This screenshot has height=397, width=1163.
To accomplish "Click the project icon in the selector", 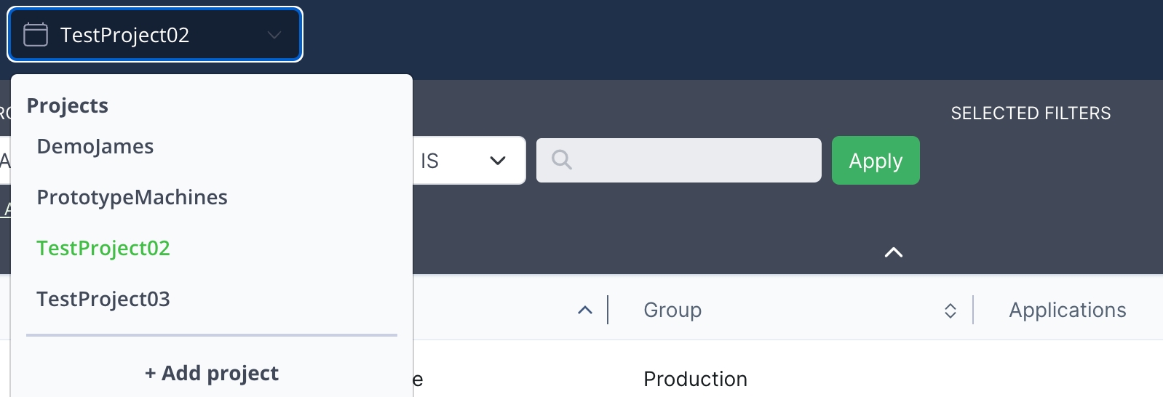I will (36, 35).
